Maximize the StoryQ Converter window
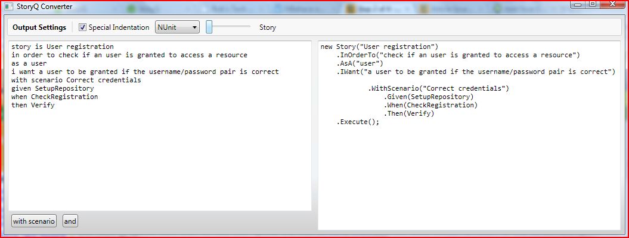This screenshot has height=238, width=629. 592,4
